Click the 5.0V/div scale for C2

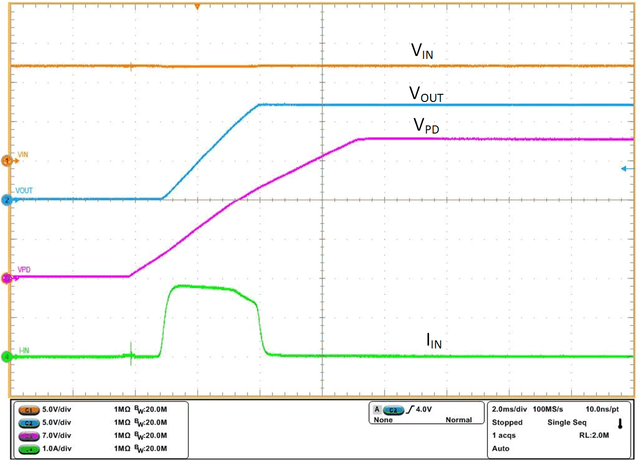57,422
